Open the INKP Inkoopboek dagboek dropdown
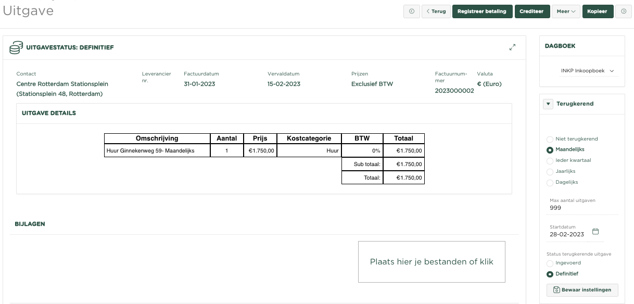This screenshot has height=304, width=634. (x=587, y=71)
